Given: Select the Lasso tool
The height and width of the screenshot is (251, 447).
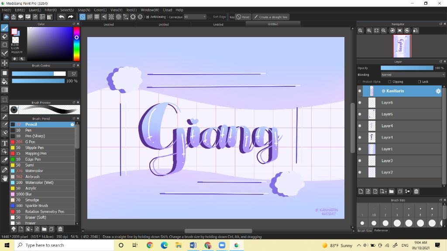Looking at the screenshot, I should click(x=4, y=108).
